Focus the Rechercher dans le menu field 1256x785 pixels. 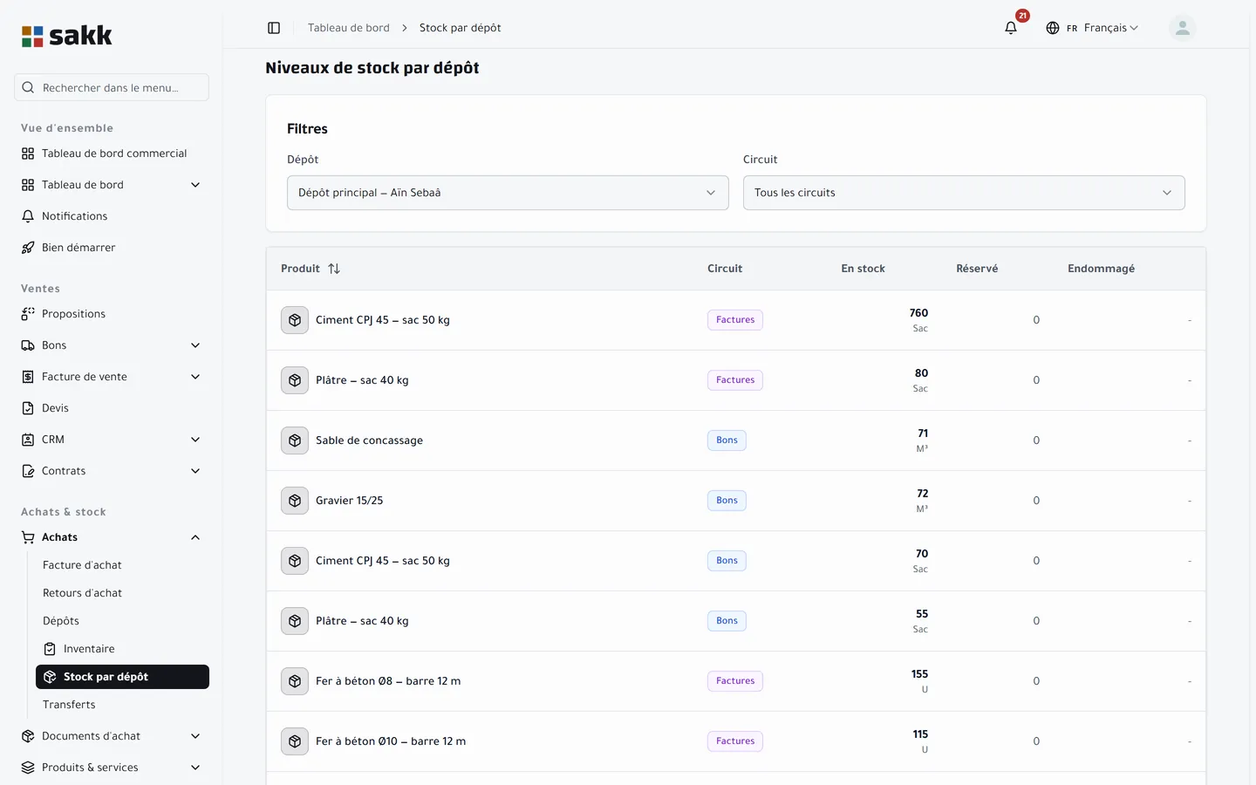click(x=112, y=87)
